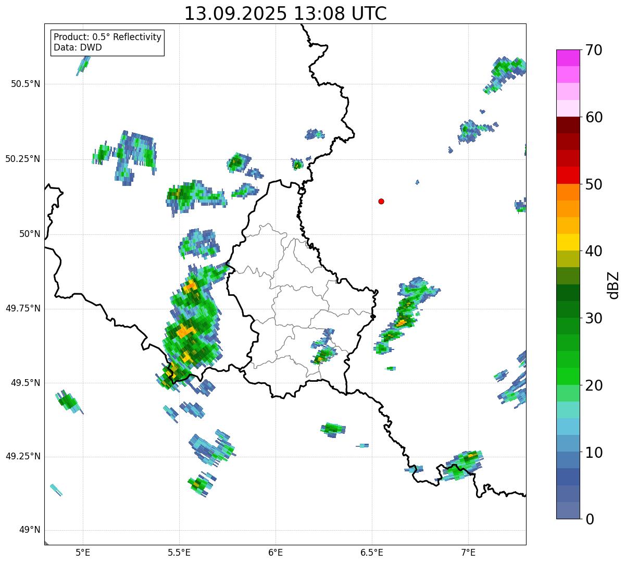Click the '49.5°N' latitude label
The height and width of the screenshot is (563, 626).
(x=26, y=383)
